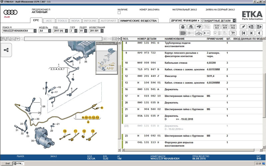Click the info arrows icon
The width and height of the screenshot is (266, 166).
(199, 33)
